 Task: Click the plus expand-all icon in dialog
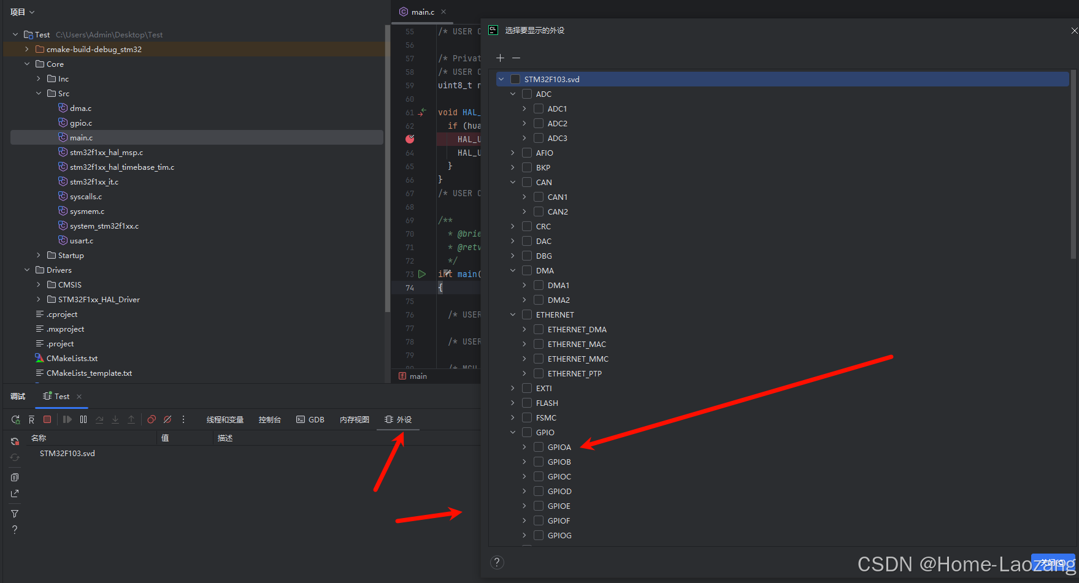[501, 58]
